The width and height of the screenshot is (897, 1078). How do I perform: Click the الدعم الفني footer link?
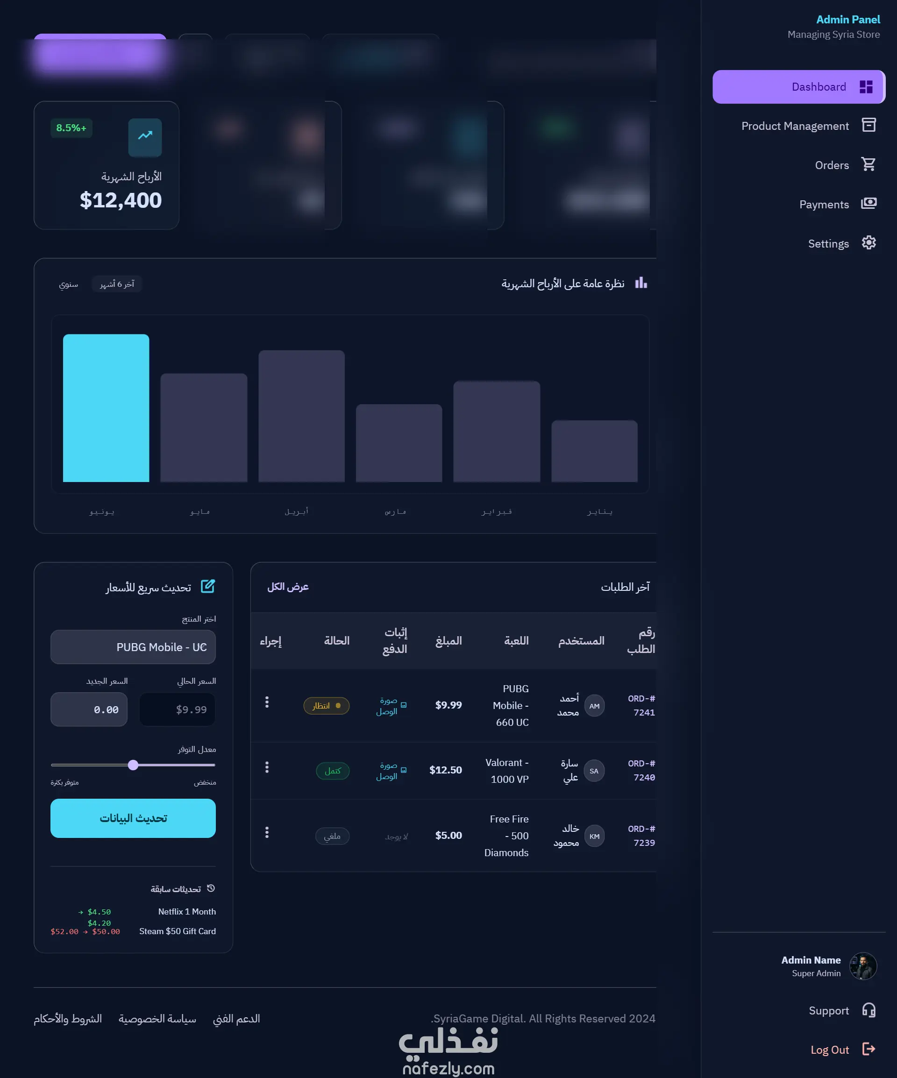pyautogui.click(x=236, y=1019)
